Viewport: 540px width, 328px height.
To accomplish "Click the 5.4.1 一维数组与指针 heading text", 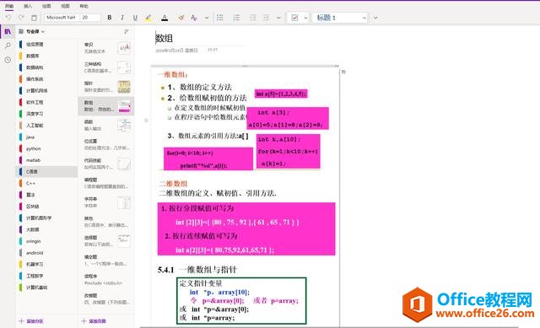I will [x=197, y=270].
